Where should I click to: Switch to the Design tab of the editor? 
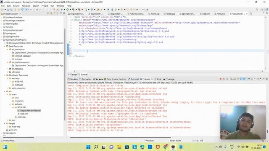[x=72, y=75]
